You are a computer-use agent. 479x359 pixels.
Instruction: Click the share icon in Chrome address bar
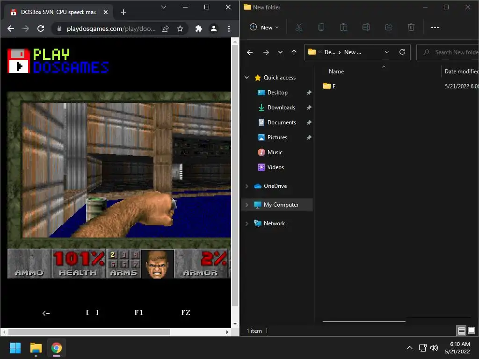(x=165, y=29)
